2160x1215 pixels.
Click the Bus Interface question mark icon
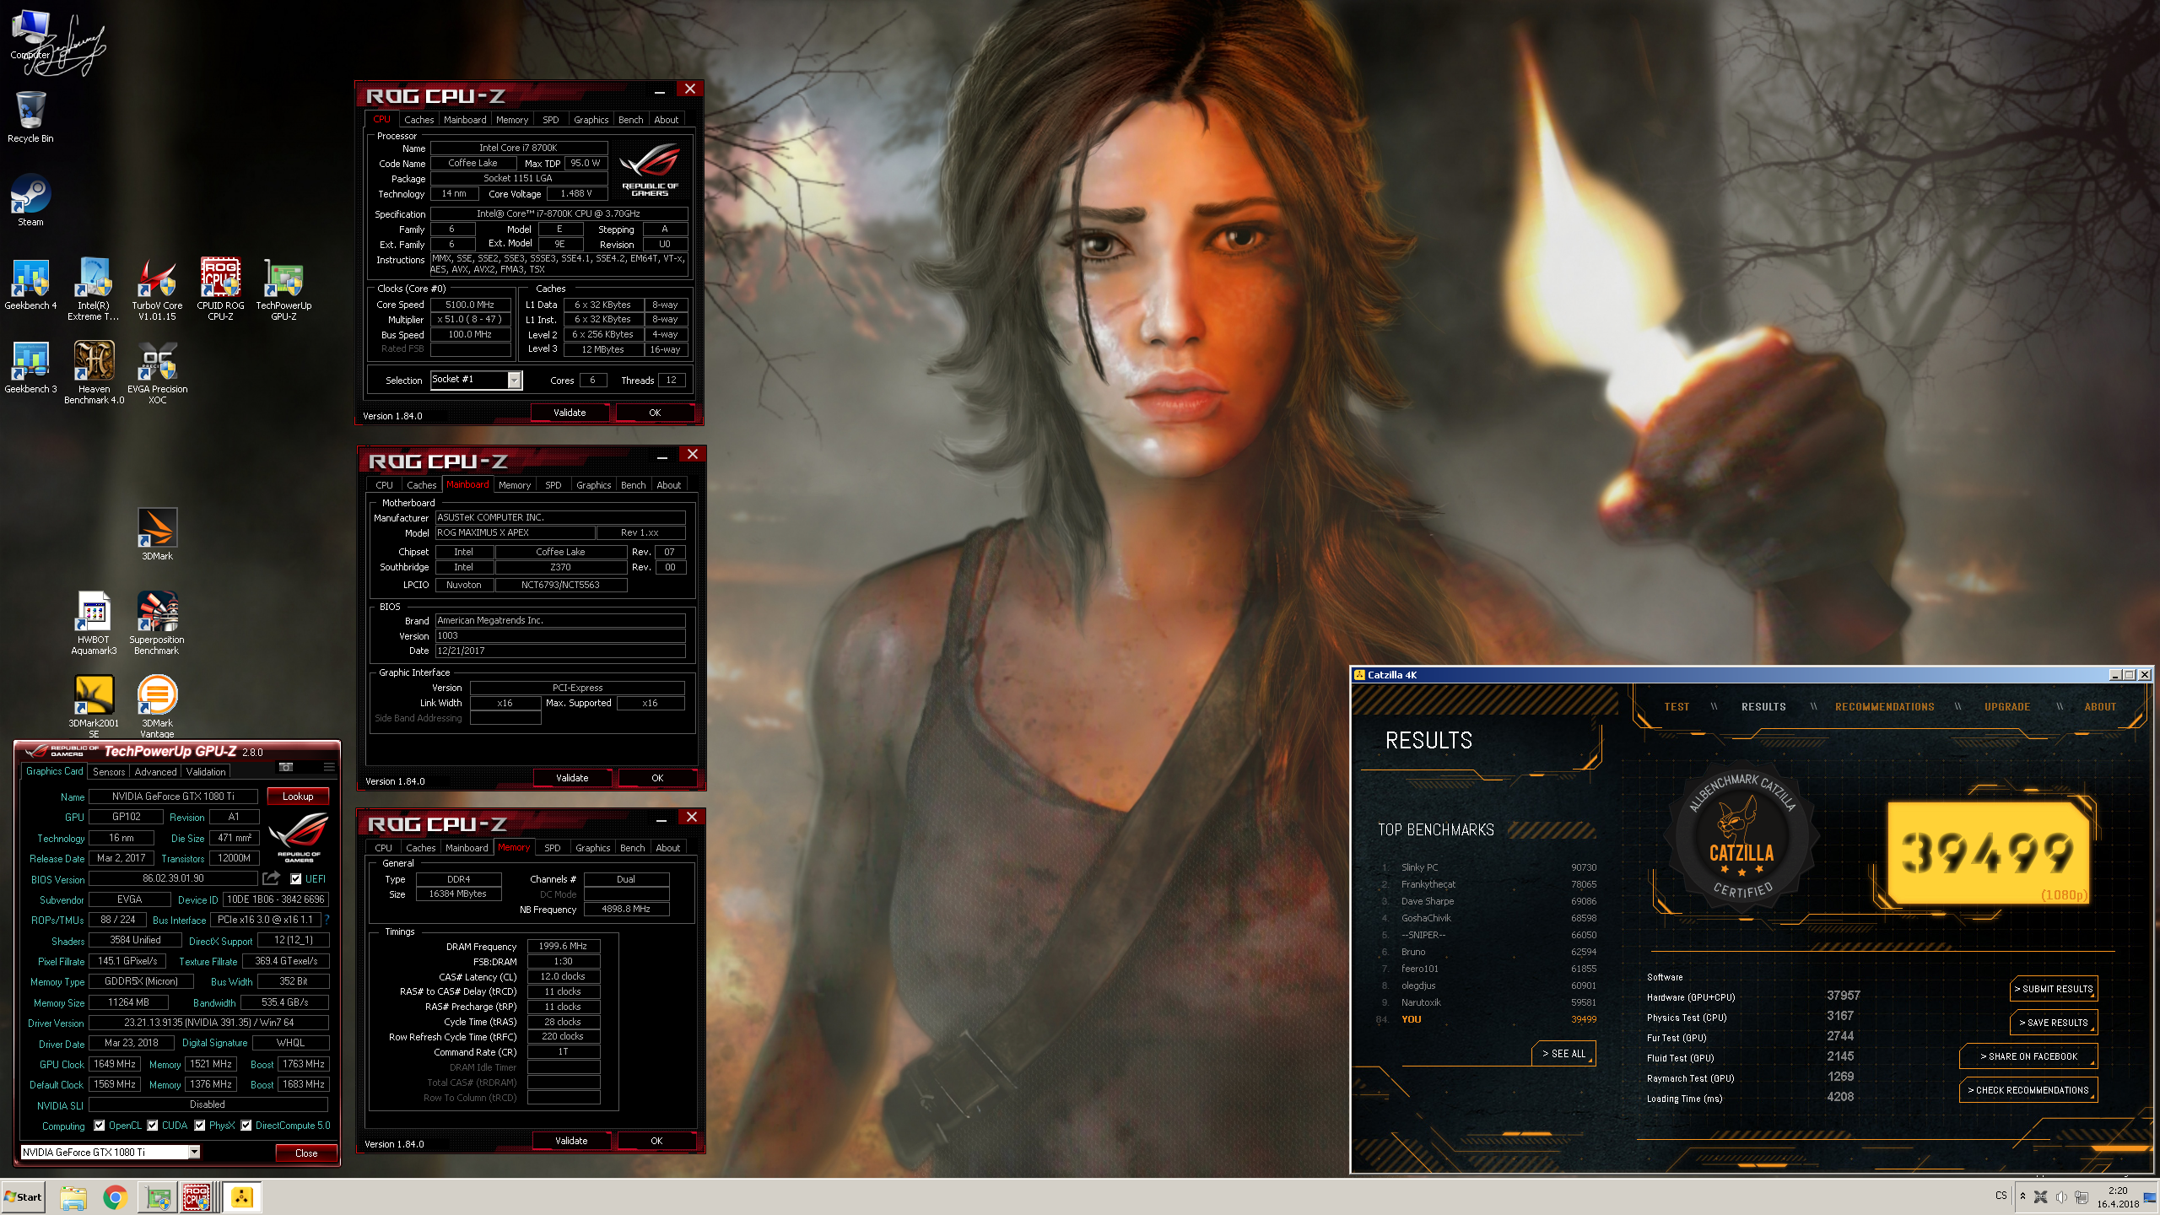coord(327,920)
